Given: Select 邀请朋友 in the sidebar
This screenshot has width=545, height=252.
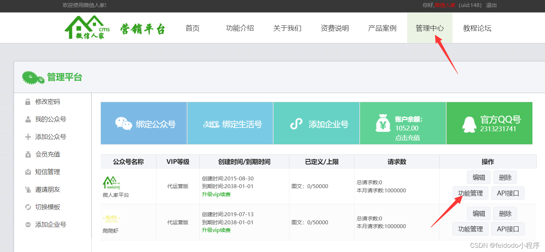Looking at the screenshot, I should pyautogui.click(x=47, y=190).
